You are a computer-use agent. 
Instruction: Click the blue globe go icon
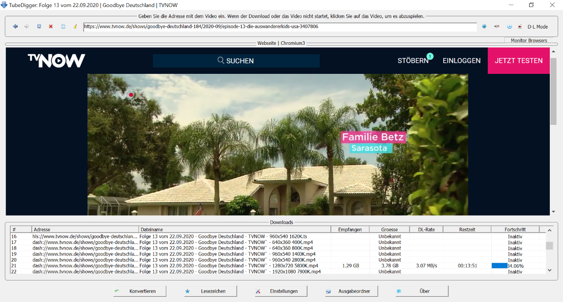pyautogui.click(x=484, y=26)
